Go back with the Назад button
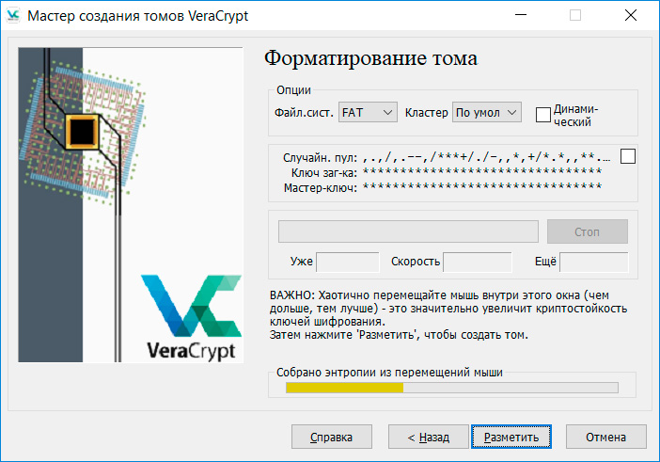660x462 pixels. 421,438
